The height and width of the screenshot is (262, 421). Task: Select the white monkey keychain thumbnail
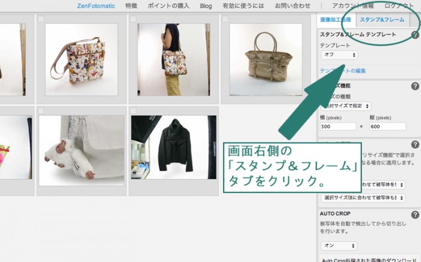(x=82, y=150)
